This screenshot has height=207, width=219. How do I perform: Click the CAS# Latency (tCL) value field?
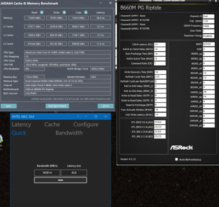pos(160,44)
